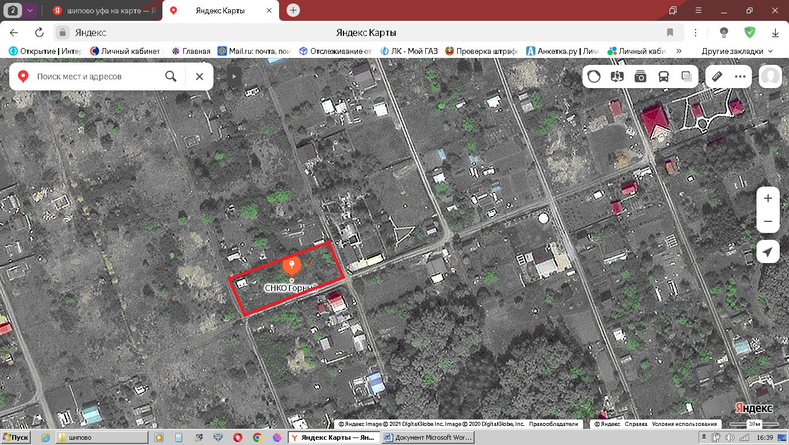Select the ruler distance measuring tool
Viewport: 789px width, 445px height.
pyautogui.click(x=717, y=76)
